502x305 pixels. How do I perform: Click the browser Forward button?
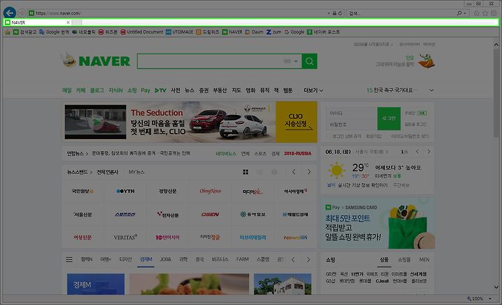(22, 13)
